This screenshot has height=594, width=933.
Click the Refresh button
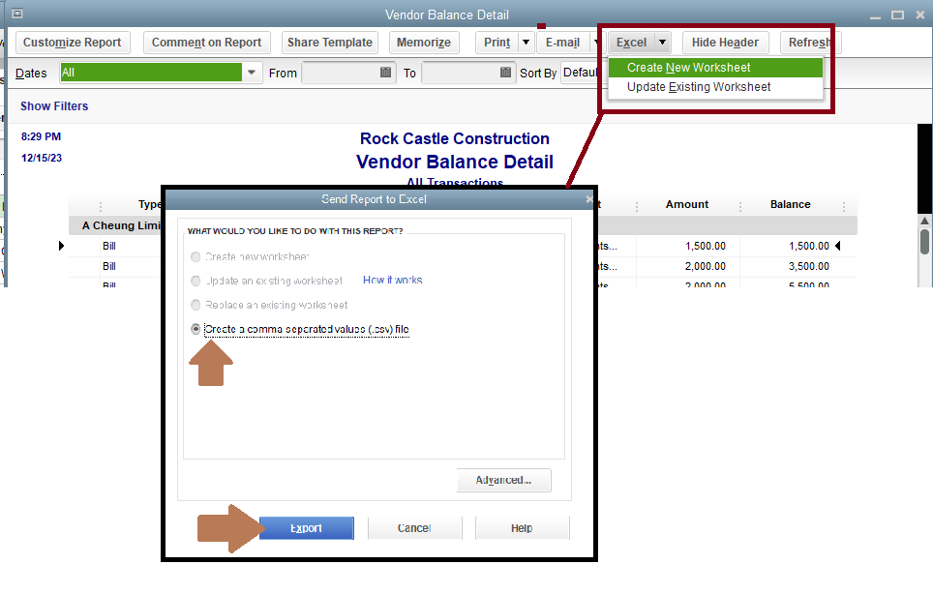coord(808,43)
